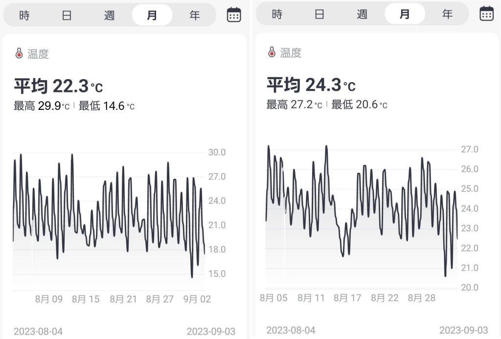This screenshot has width=501, height=339.
Task: Tap the thermometer icon beside the 24.3°C average
Action: click(x=272, y=52)
